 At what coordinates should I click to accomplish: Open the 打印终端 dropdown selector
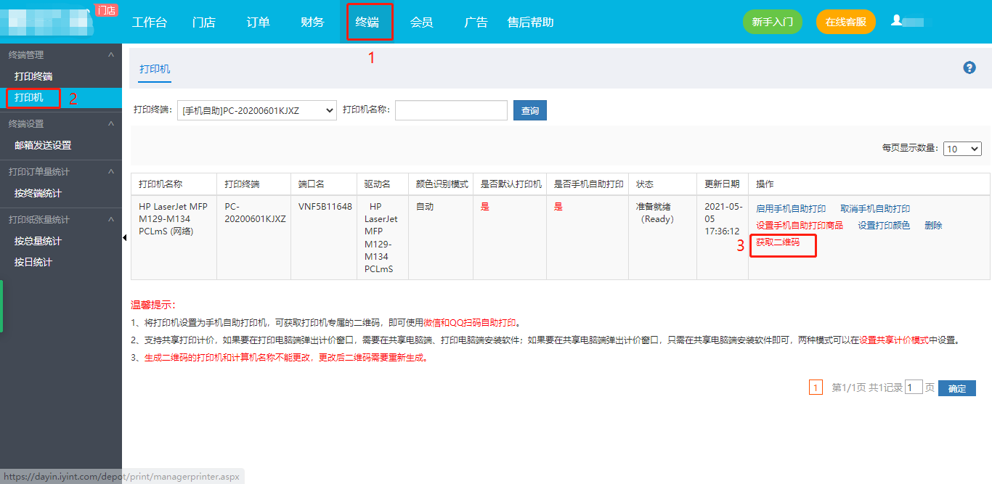tap(257, 110)
